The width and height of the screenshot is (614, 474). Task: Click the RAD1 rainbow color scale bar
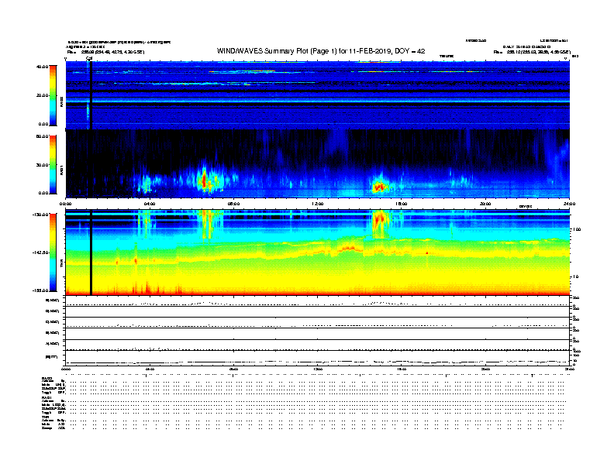[53, 165]
